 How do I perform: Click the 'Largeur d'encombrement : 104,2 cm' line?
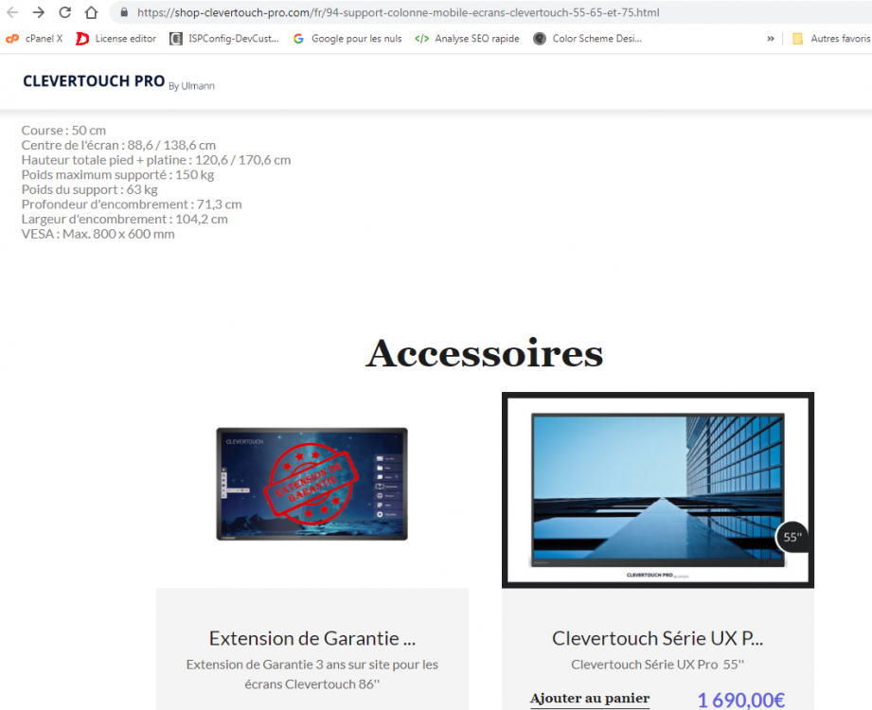(125, 219)
